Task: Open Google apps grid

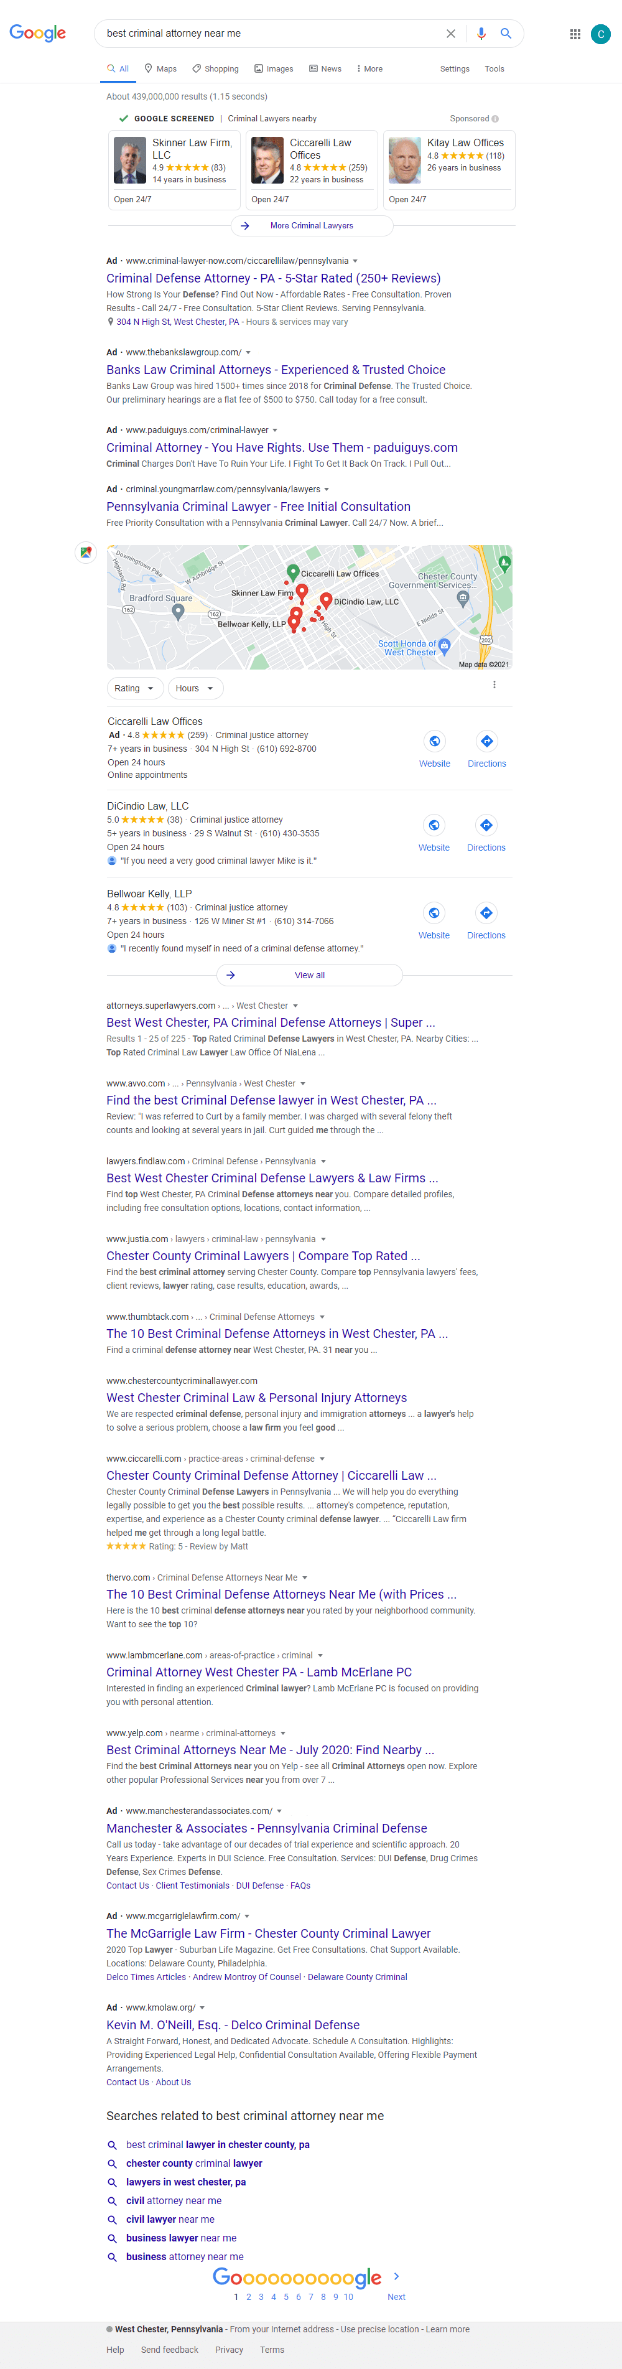Action: (x=575, y=34)
